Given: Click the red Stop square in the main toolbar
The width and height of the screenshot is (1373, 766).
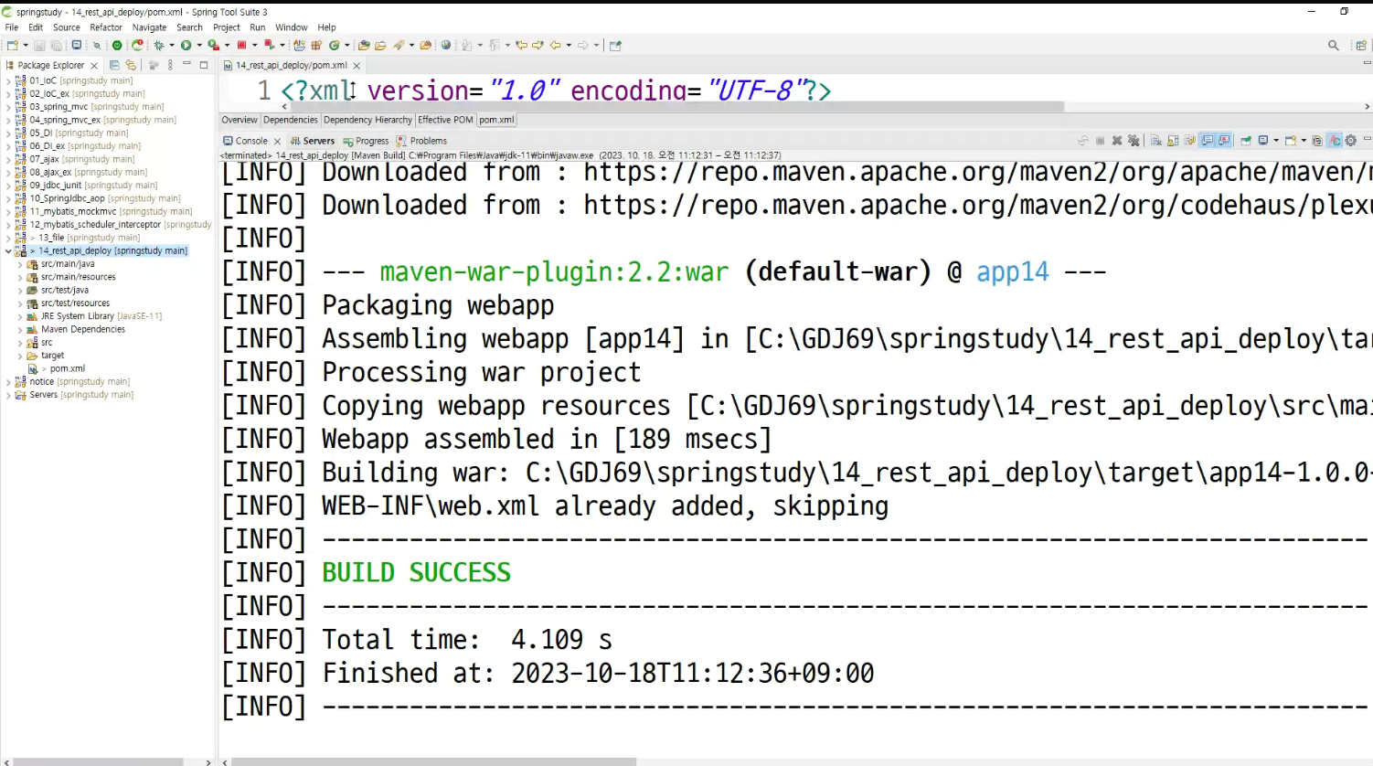Looking at the screenshot, I should (241, 45).
